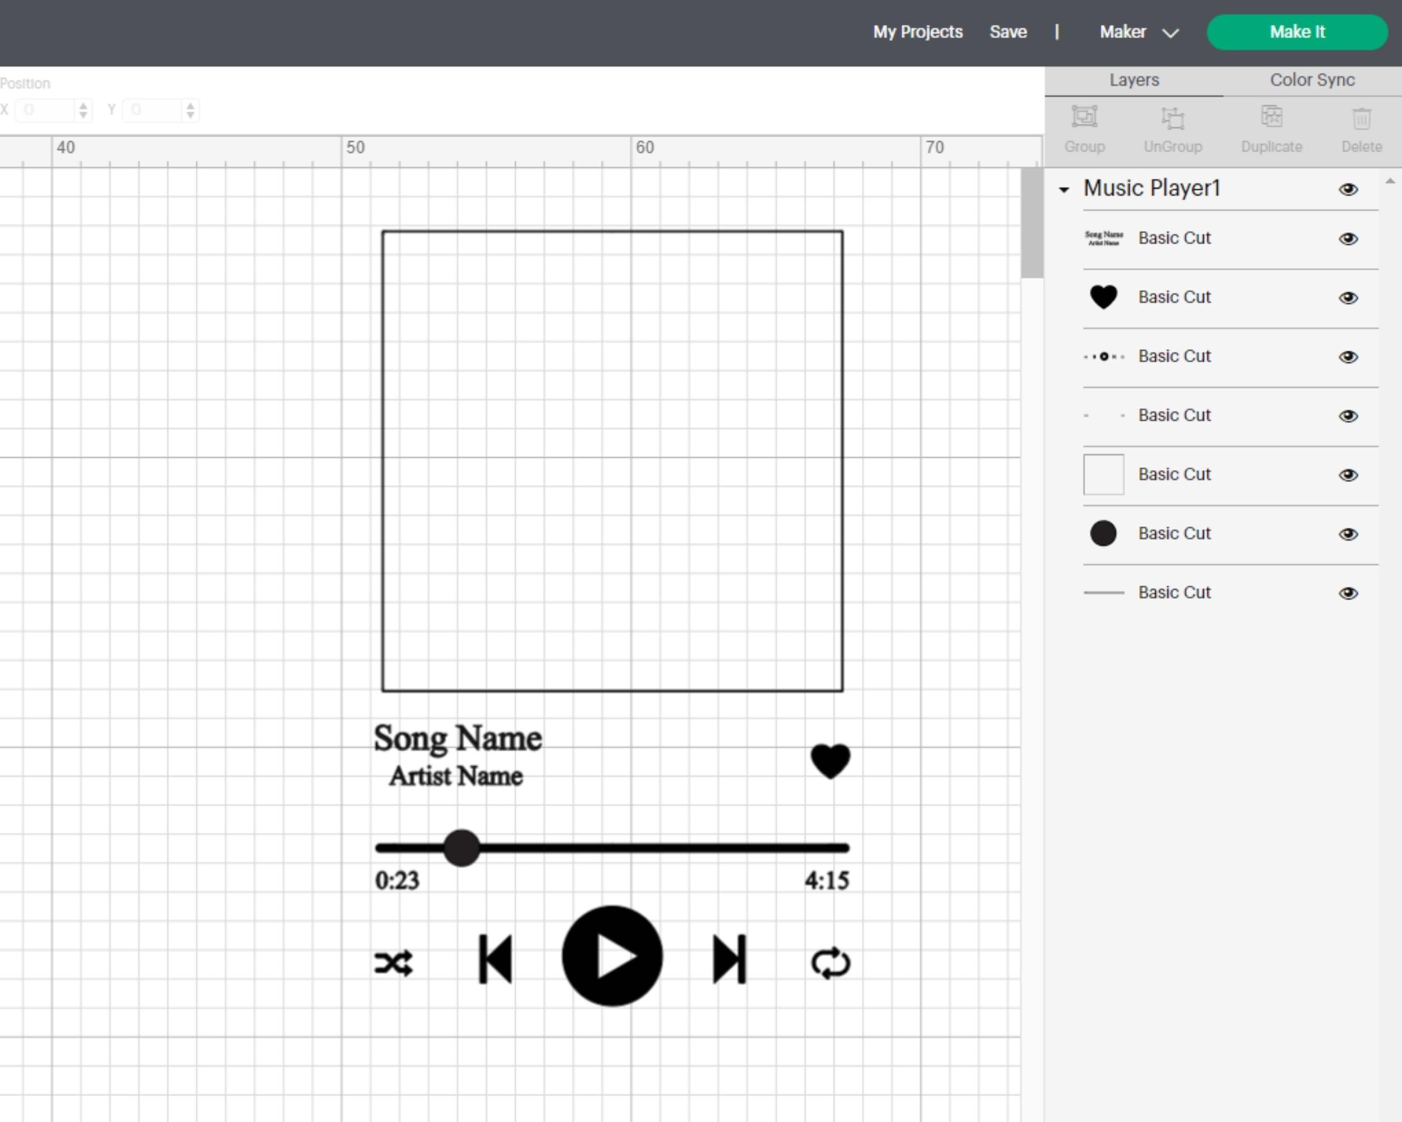Increase the X position stepper
The image size is (1402, 1122).
point(82,105)
